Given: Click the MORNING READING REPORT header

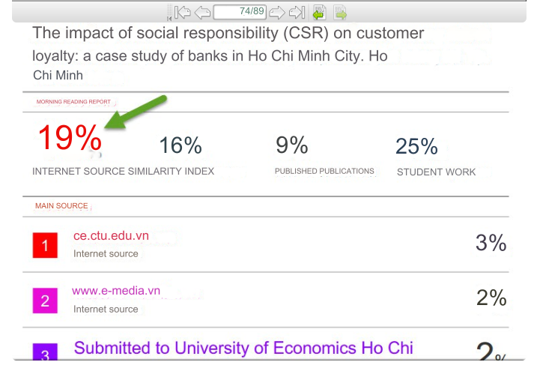Looking at the screenshot, I should tap(73, 102).
